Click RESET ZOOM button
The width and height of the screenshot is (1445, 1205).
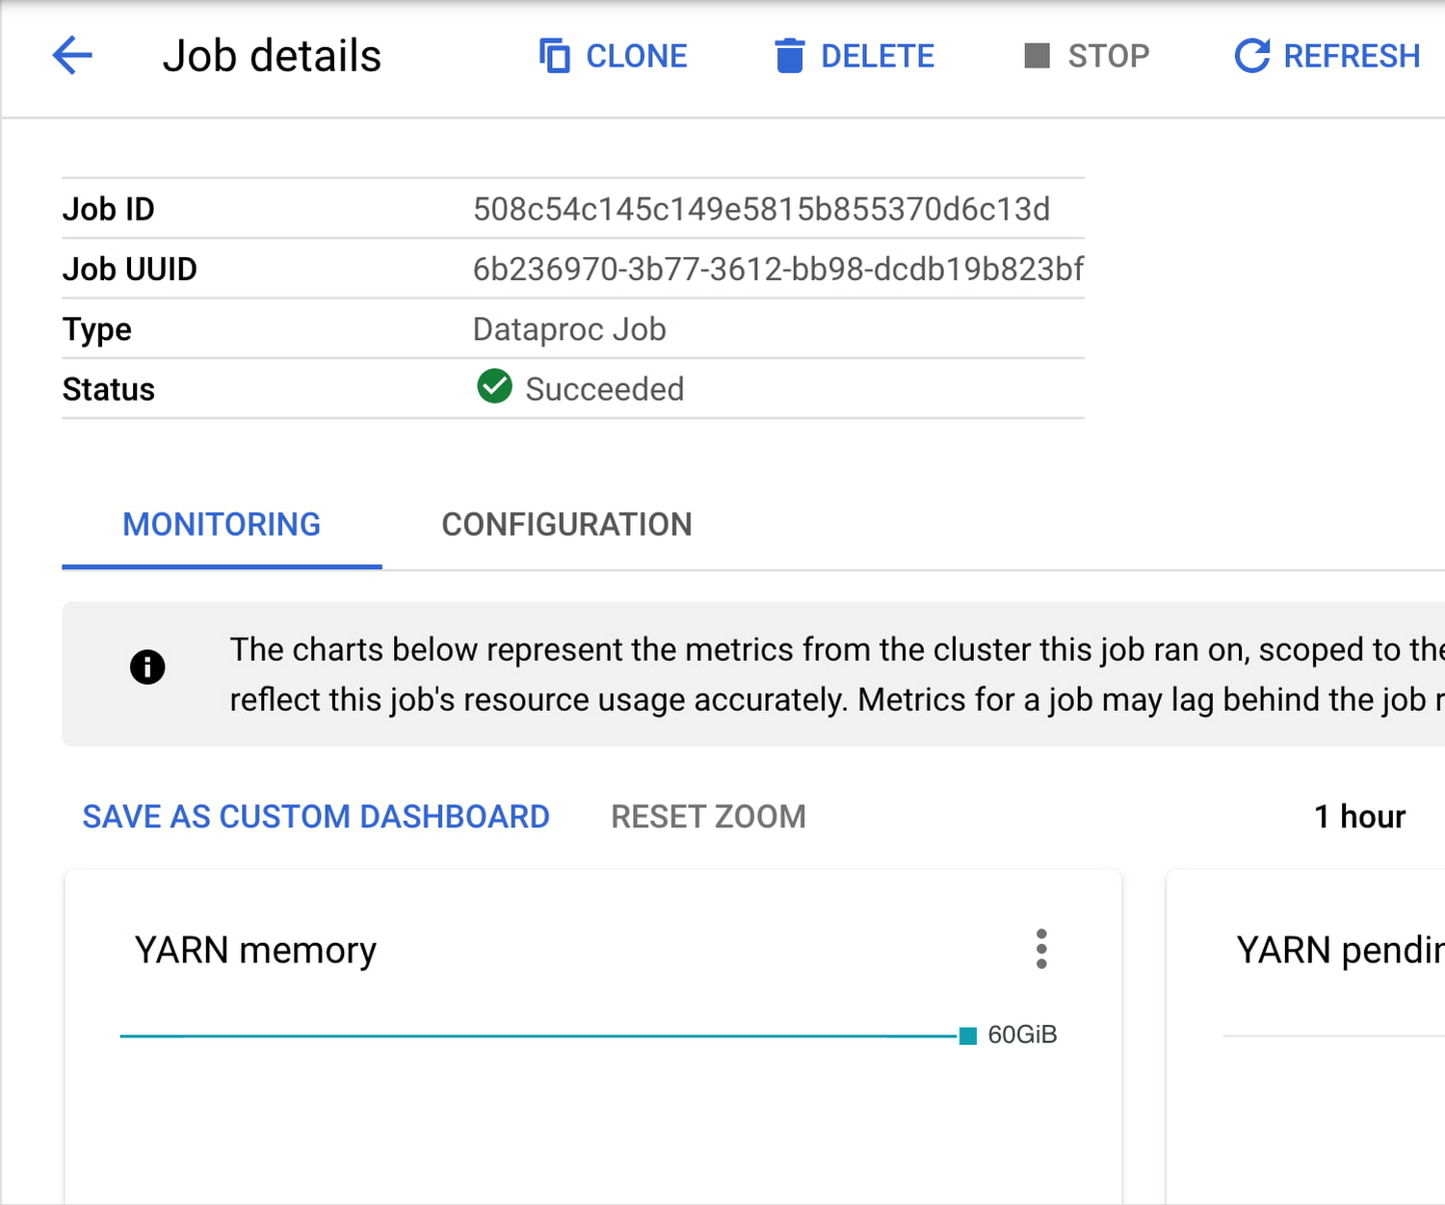pos(708,817)
